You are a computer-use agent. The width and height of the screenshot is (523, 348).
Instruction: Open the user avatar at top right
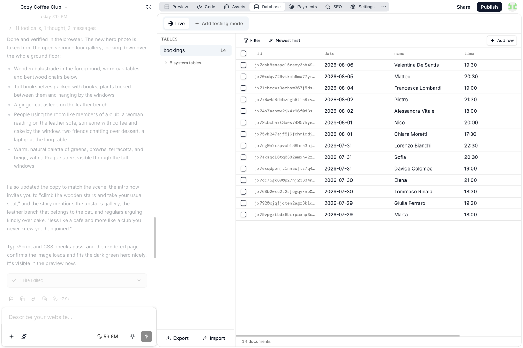point(512,7)
